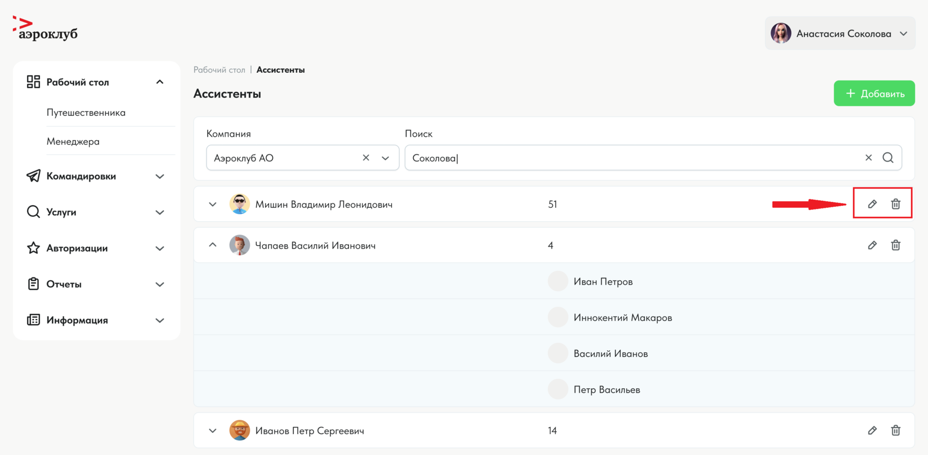Edit assistant Мишин Владимир Леонидович with pencil icon
928x455 pixels.
click(x=872, y=204)
